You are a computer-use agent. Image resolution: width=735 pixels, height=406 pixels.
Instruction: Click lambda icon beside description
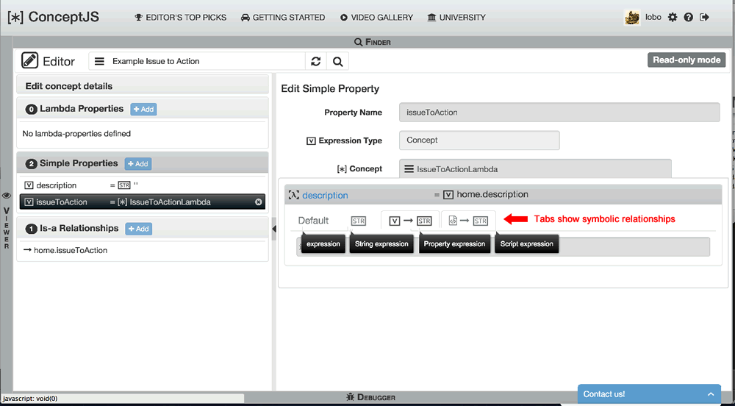tap(294, 195)
